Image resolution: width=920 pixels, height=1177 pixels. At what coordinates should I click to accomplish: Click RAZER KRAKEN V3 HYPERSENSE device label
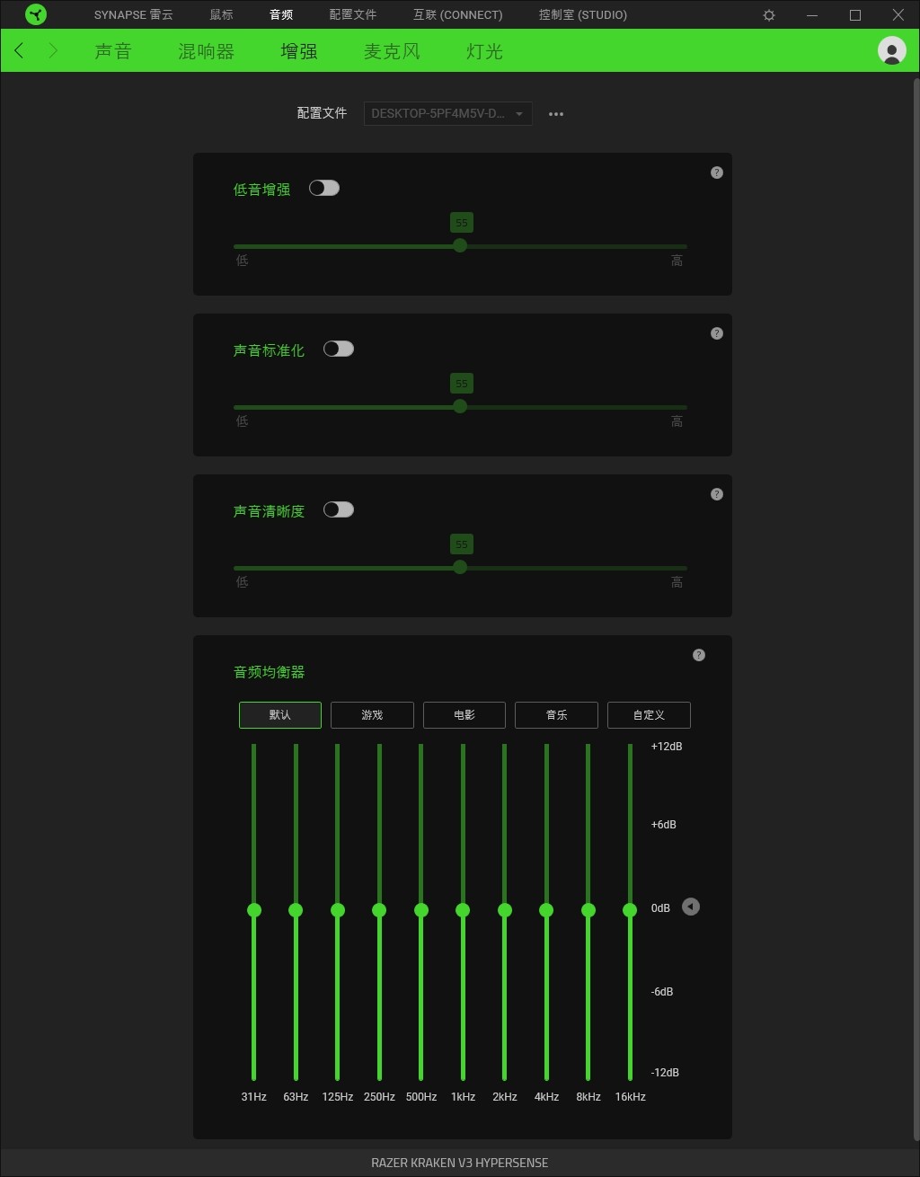point(460,1163)
